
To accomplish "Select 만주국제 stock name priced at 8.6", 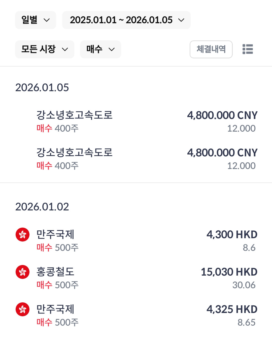I will [55, 234].
